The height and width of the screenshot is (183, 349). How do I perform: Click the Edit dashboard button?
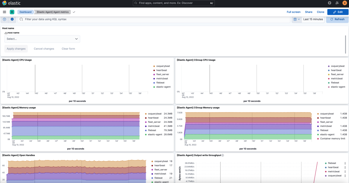[338, 12]
